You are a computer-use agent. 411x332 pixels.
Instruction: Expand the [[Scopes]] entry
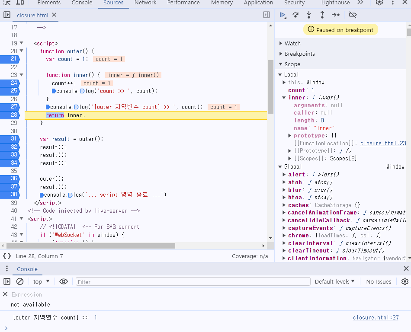(x=289, y=158)
